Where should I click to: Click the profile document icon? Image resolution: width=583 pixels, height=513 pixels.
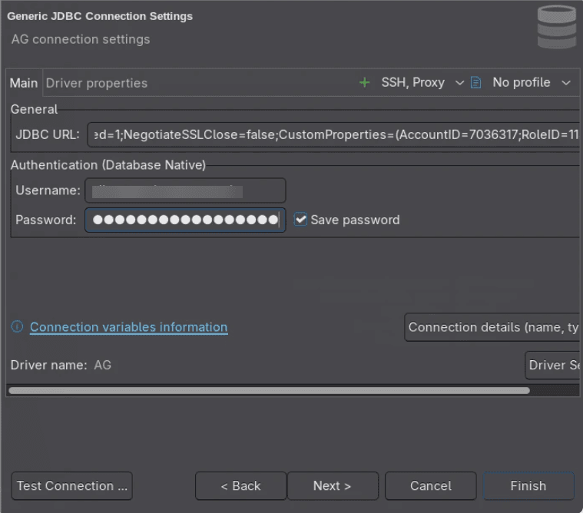(476, 82)
